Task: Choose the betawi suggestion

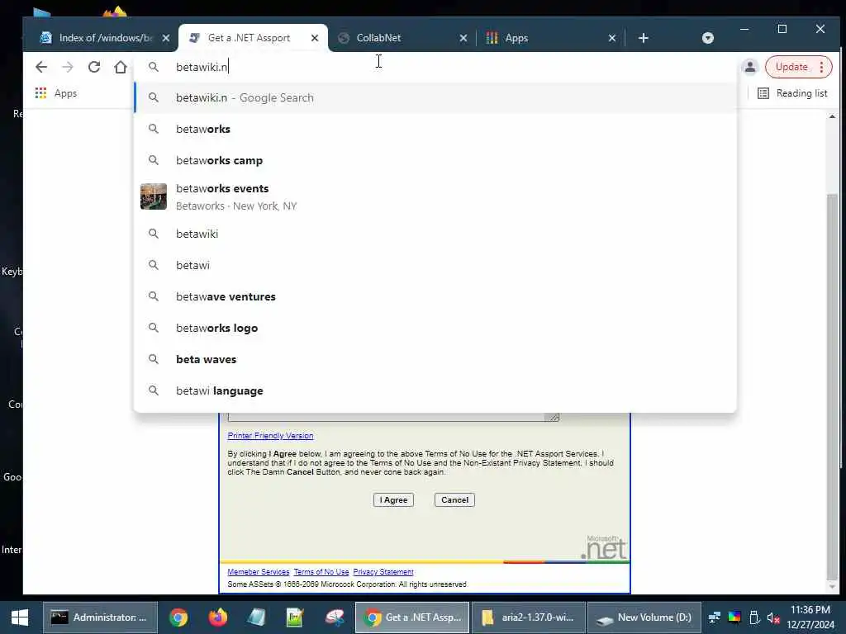Action: coord(435,265)
